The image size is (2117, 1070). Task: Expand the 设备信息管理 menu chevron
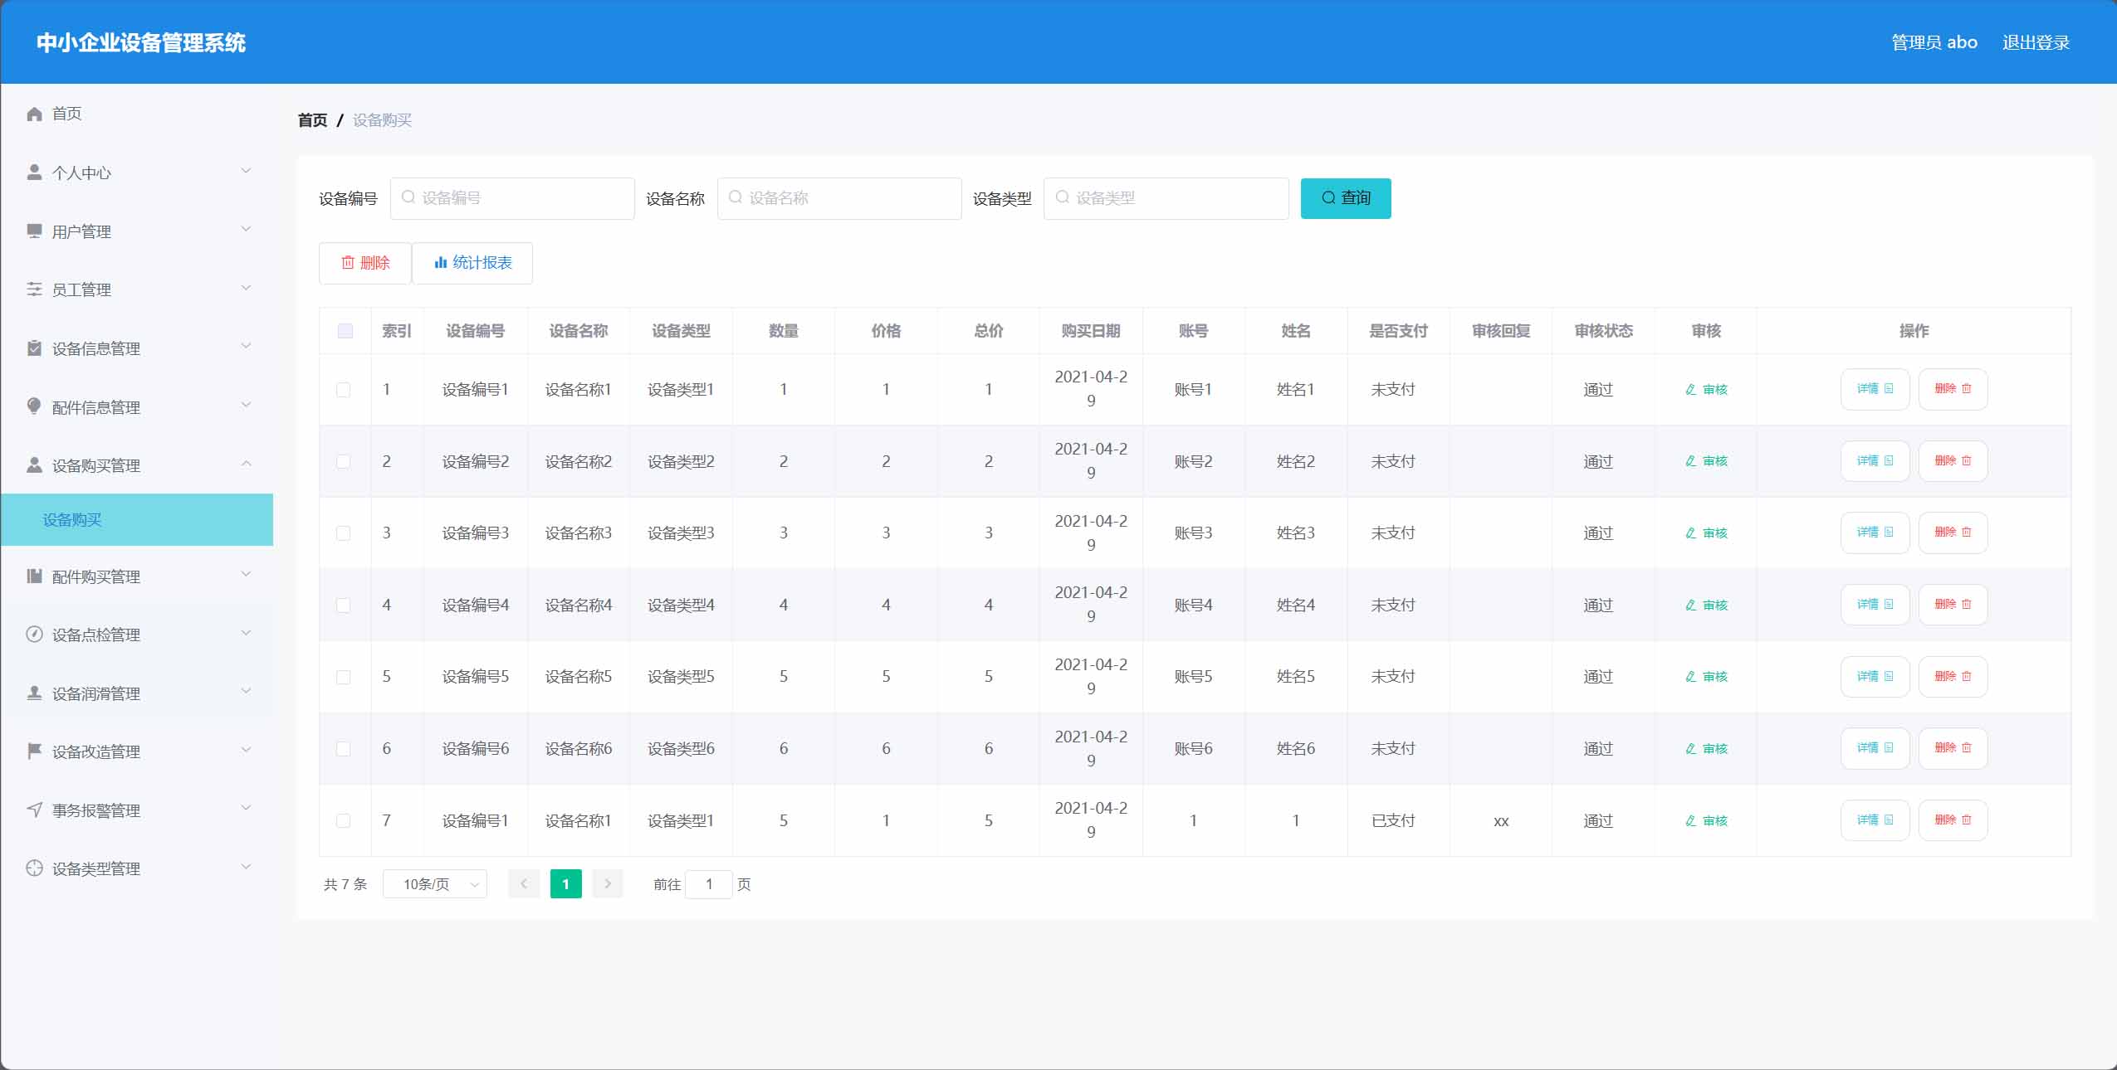tap(246, 346)
